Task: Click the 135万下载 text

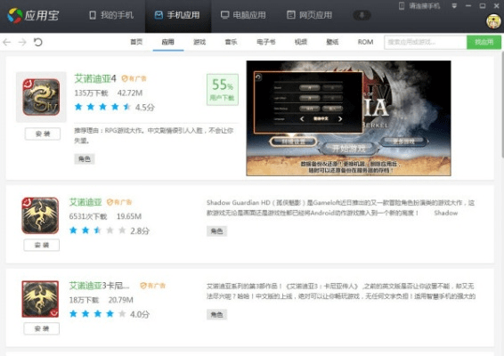Action: (x=91, y=93)
